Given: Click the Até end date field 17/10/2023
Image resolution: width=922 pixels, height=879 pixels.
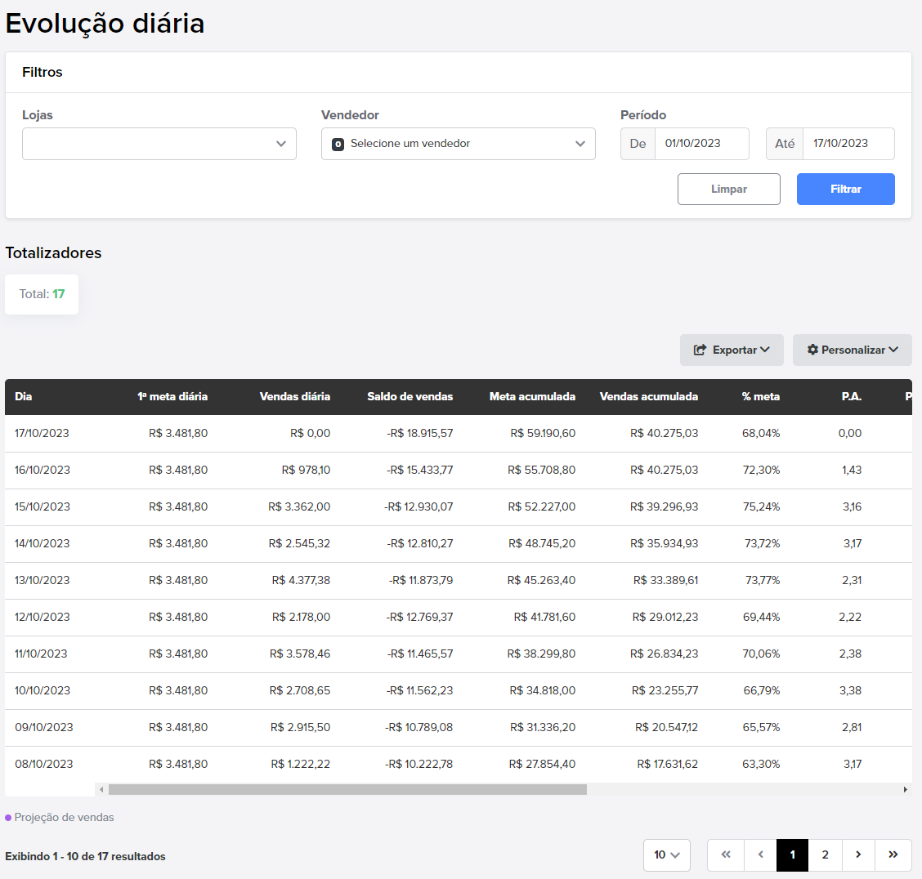Looking at the screenshot, I should [x=848, y=144].
